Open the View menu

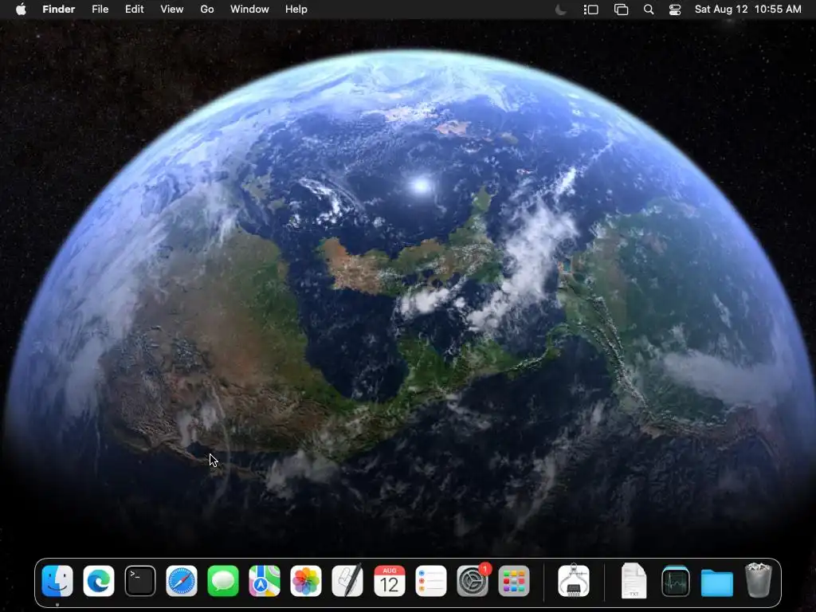pyautogui.click(x=172, y=10)
